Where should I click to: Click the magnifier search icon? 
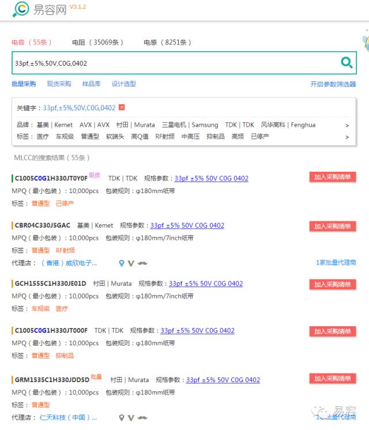click(x=347, y=62)
